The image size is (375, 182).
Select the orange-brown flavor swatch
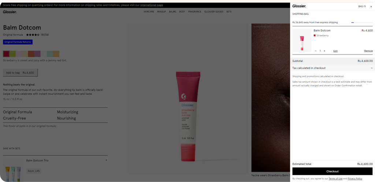point(31,54)
